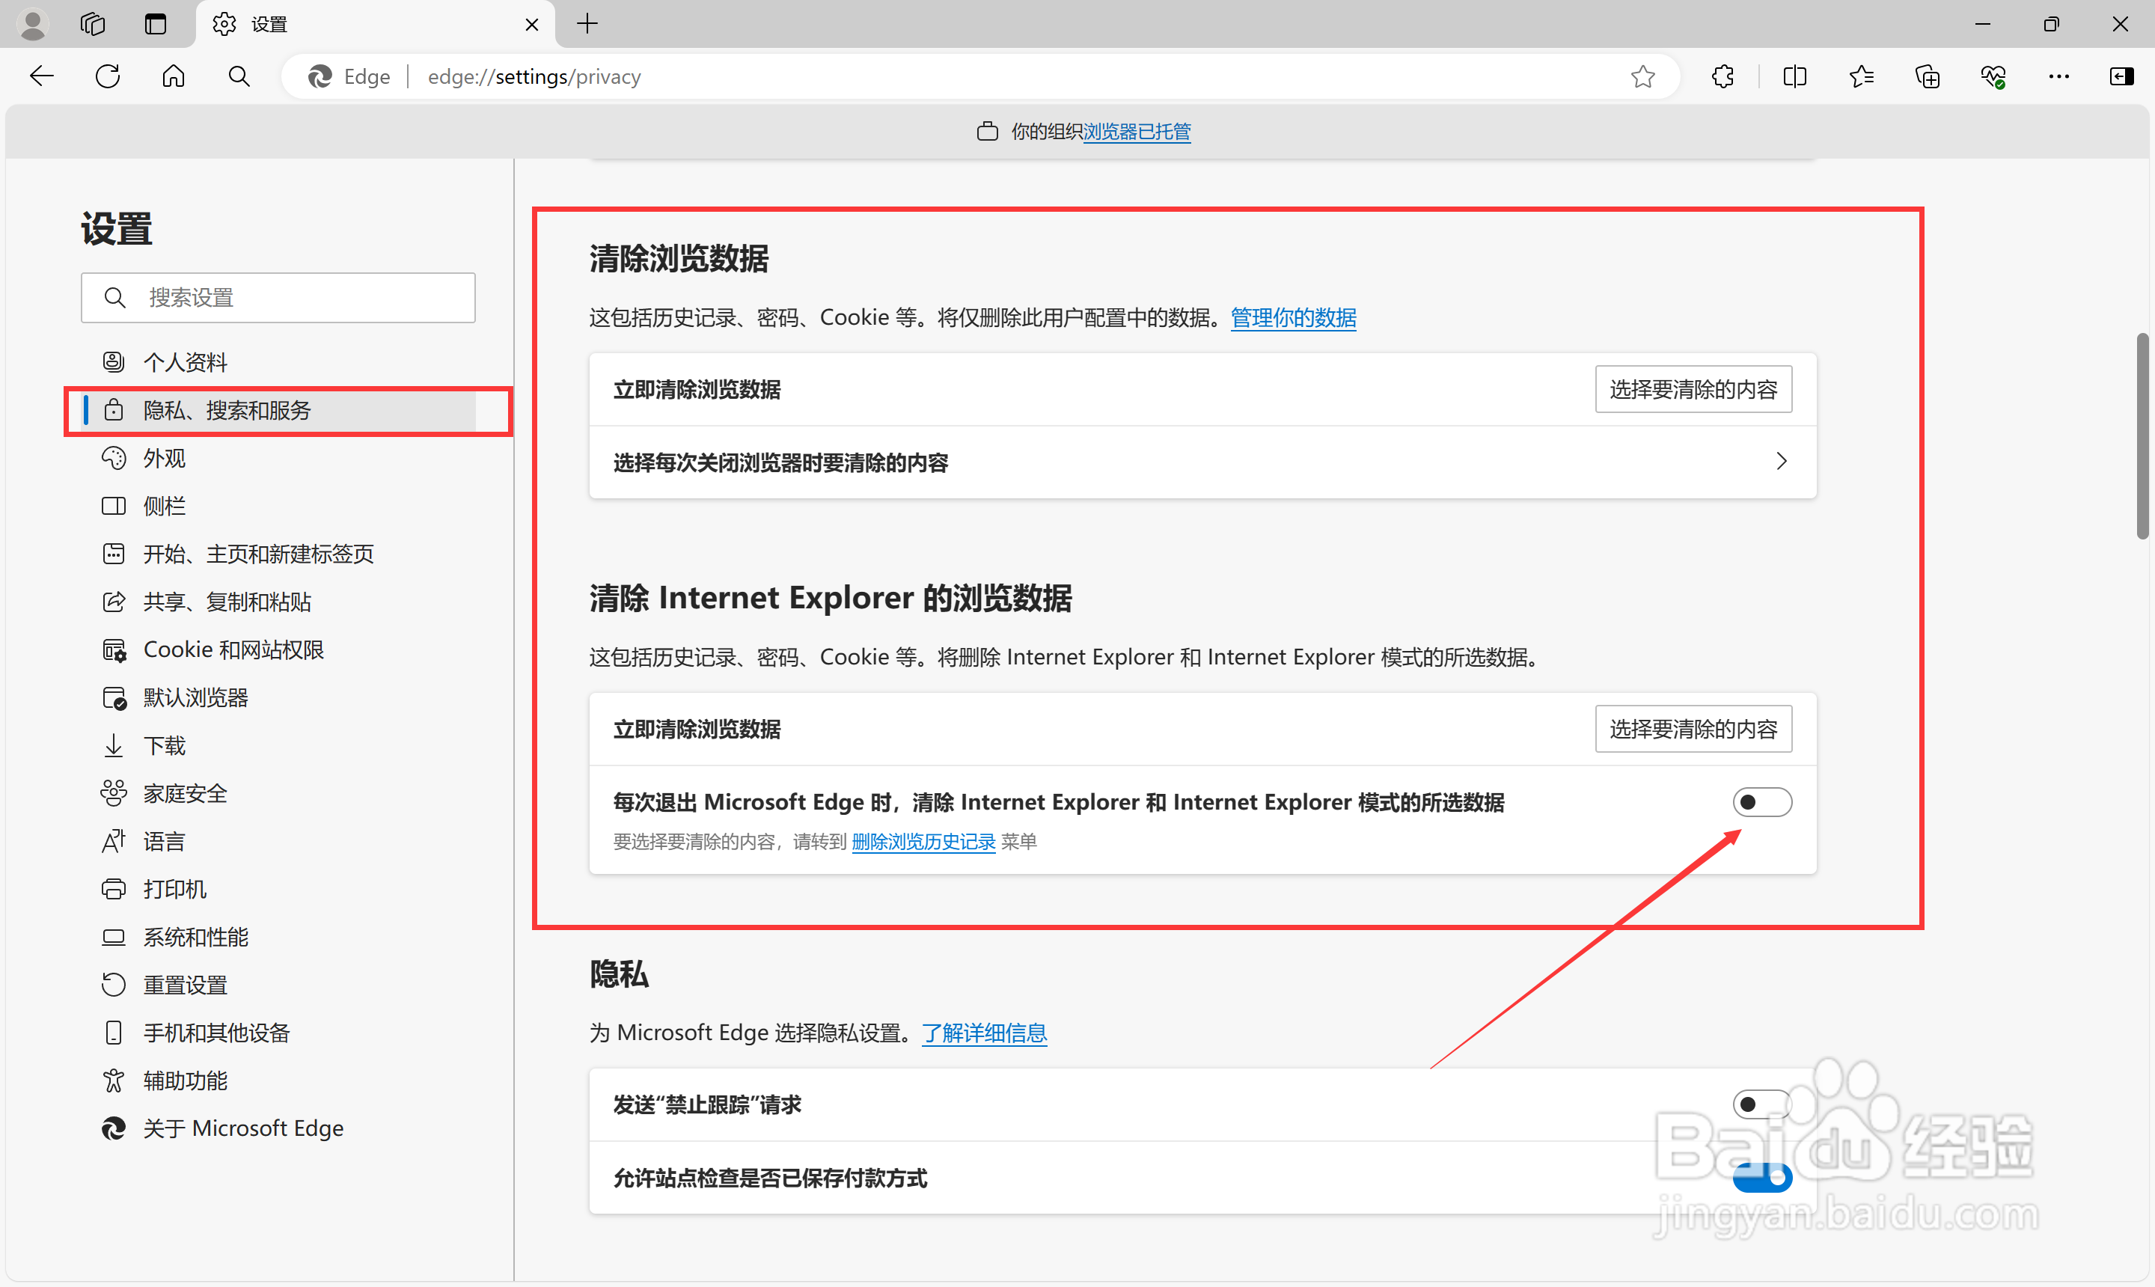Open 手机和其他设备 section
Image resolution: width=2155 pixels, height=1287 pixels.
click(x=278, y=1033)
